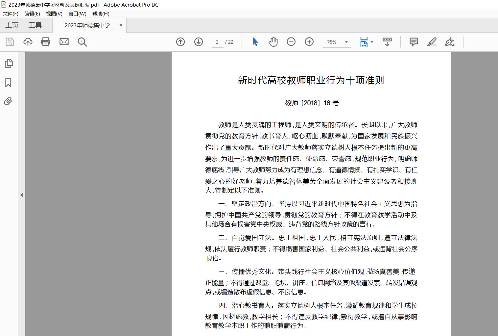Open the Bookmarks panel in sidebar

point(9,82)
